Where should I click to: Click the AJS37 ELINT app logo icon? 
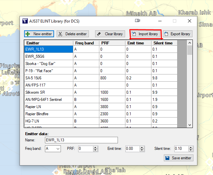click(x=25, y=21)
